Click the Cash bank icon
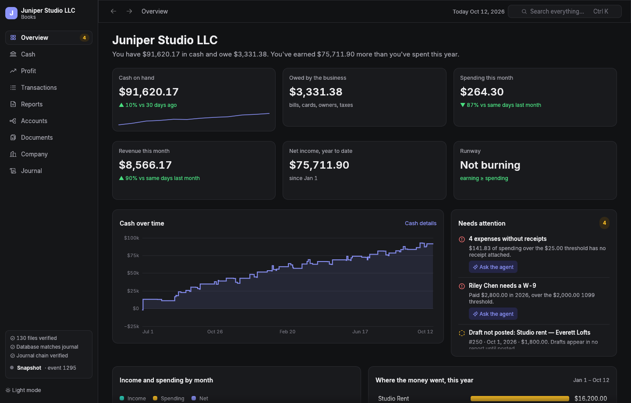 click(13, 54)
